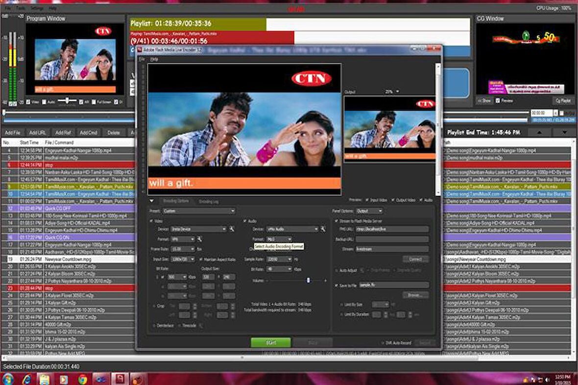Click the volume speaker tray icon
Screen dimensions: 578x385
pyautogui.click(x=548, y=380)
